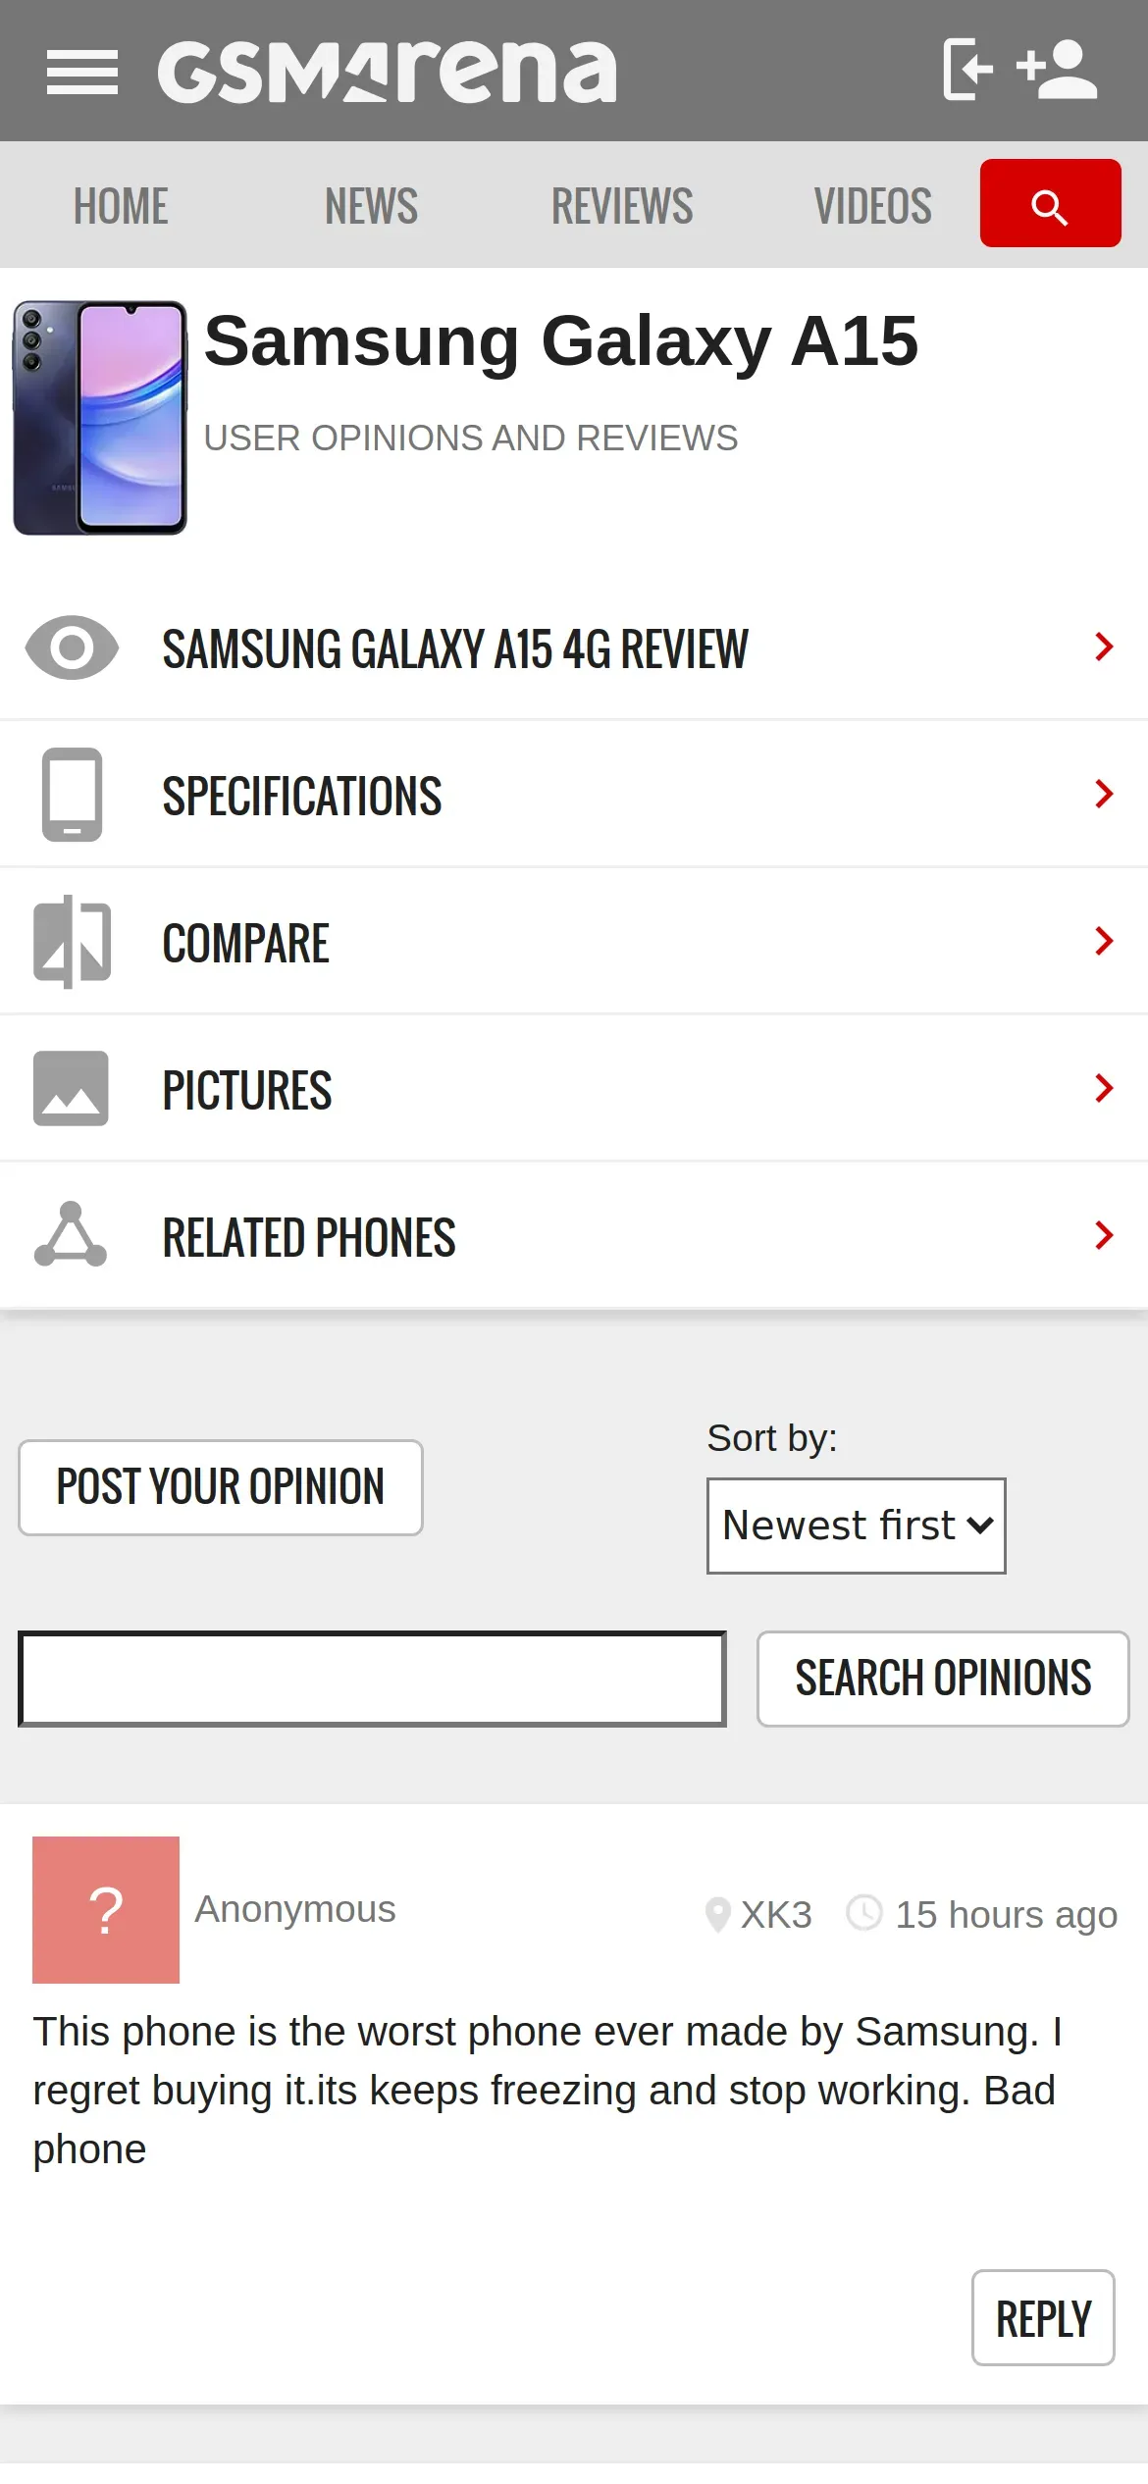Click Post Your Opinion button
Screen dimensions: 1148x2484
tap(221, 1487)
